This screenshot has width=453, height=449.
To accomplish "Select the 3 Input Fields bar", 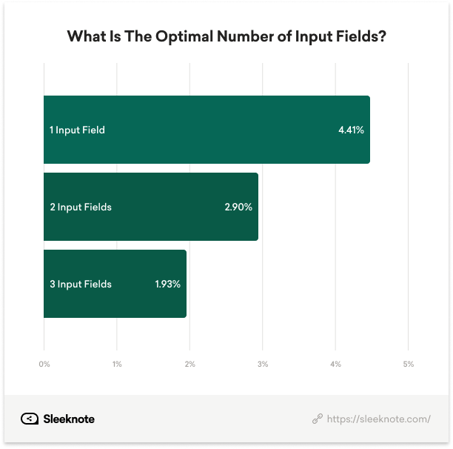I will point(115,284).
